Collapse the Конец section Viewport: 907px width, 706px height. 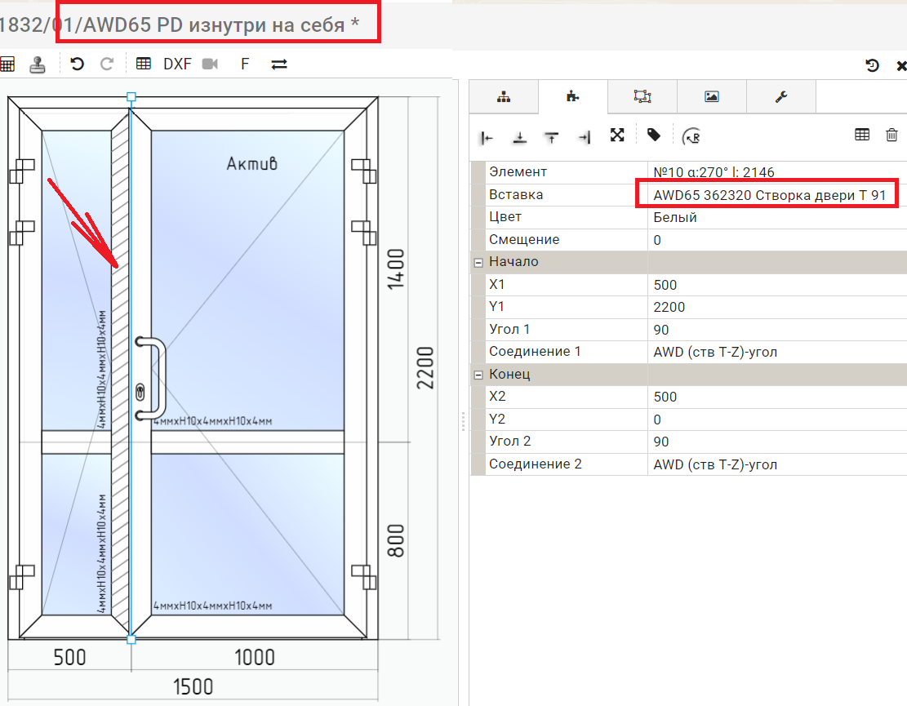[x=478, y=375]
